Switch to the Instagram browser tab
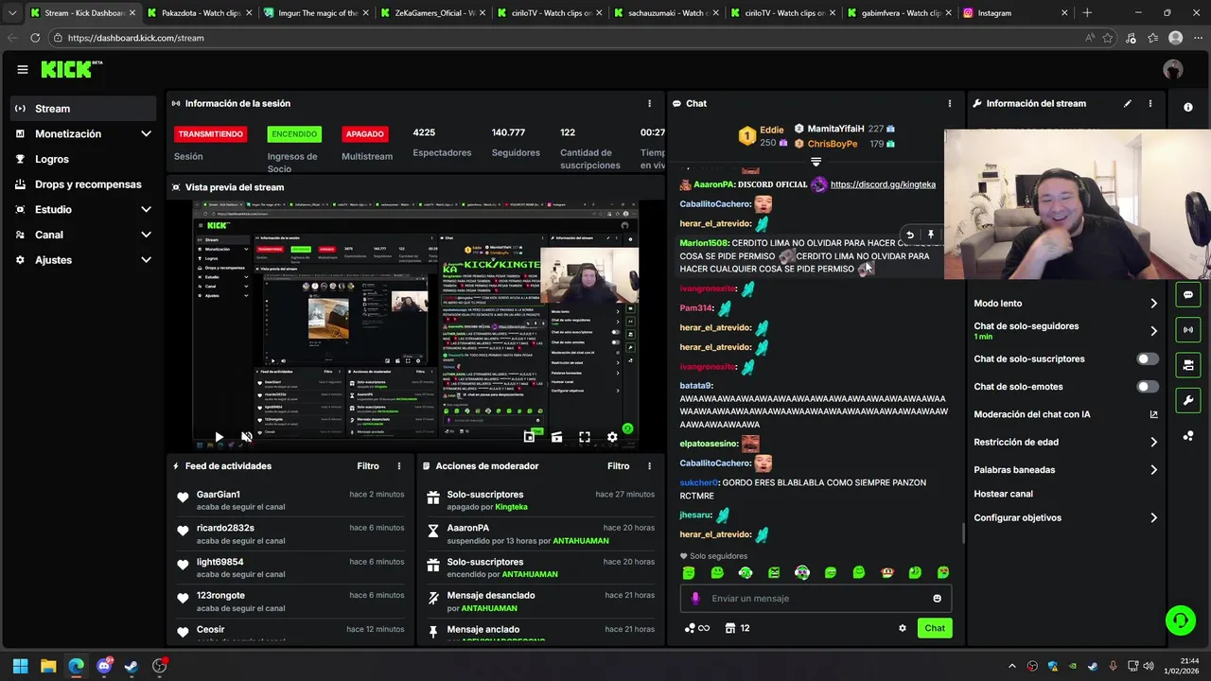Screen dimensions: 1211x681 tap(1016, 13)
